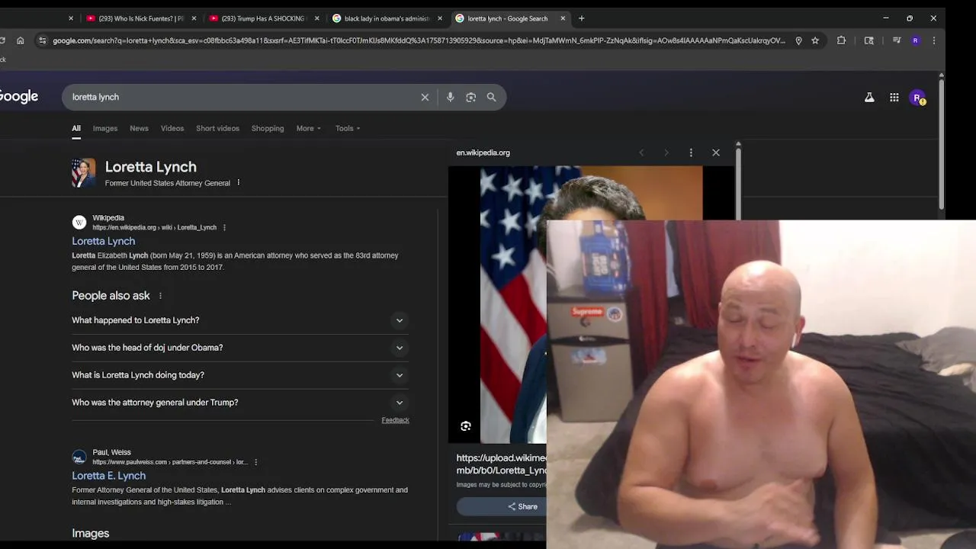
Task: Go to next image in preview panel
Action: pos(666,152)
